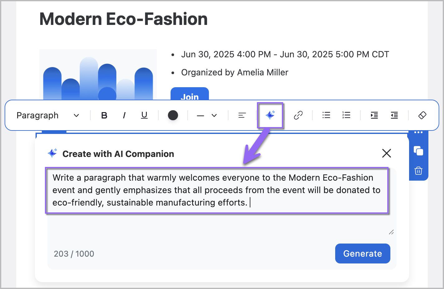Toggle underline formatting
The height and width of the screenshot is (289, 444).
click(144, 116)
